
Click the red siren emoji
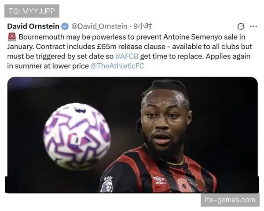tap(12, 37)
